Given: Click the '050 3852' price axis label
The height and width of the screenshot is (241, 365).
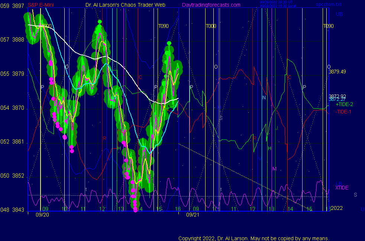Looking at the screenshot, I should 12,176.
